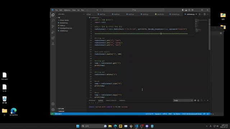
Task: Open the File menu
Action: click(x=56, y=10)
